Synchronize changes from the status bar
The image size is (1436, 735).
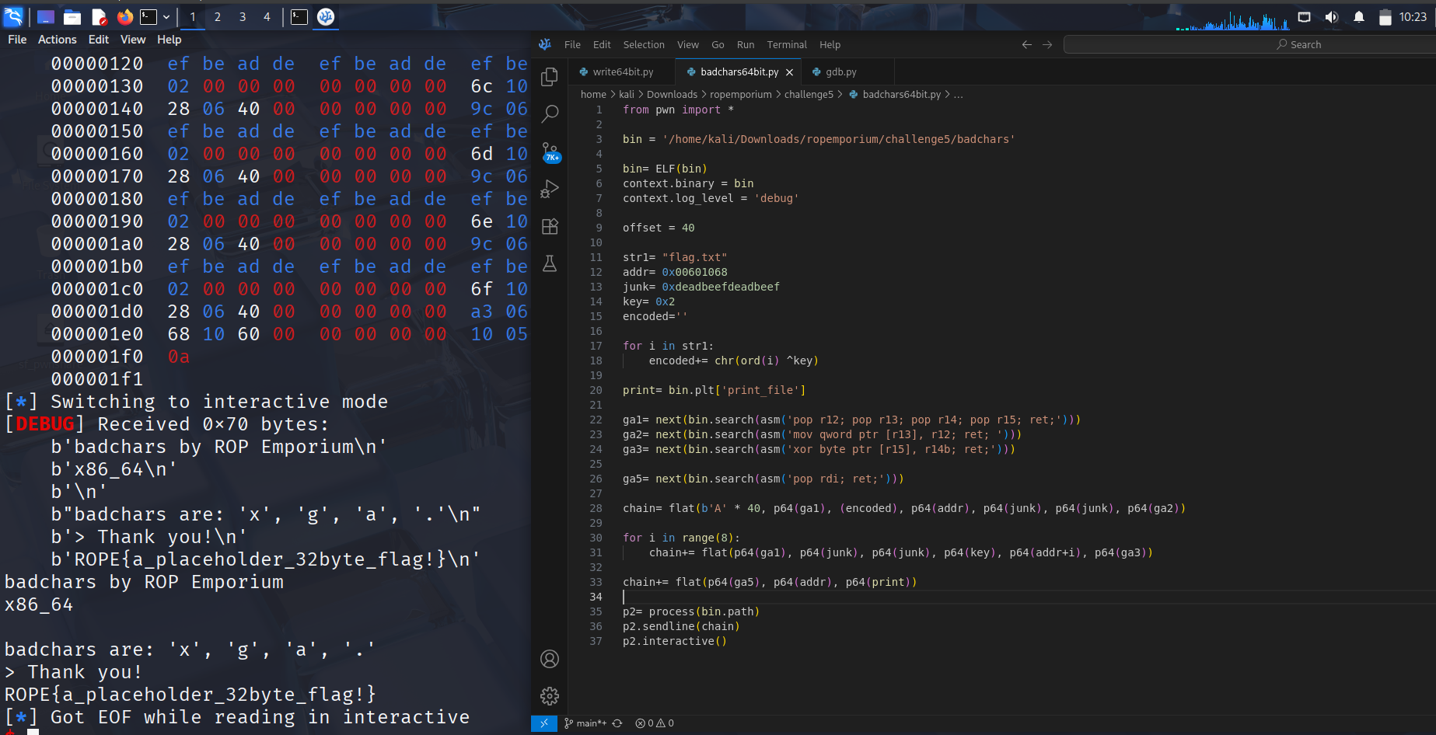tap(617, 723)
